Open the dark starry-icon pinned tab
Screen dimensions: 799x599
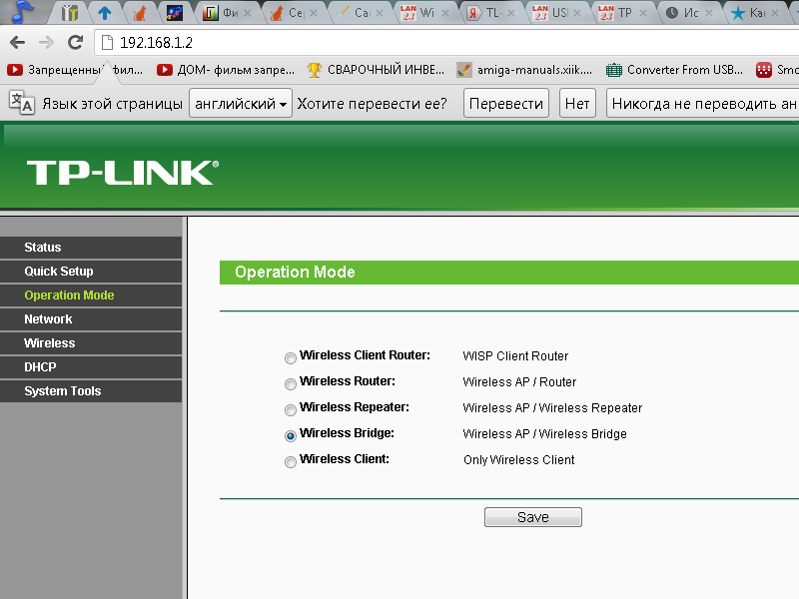[174, 13]
